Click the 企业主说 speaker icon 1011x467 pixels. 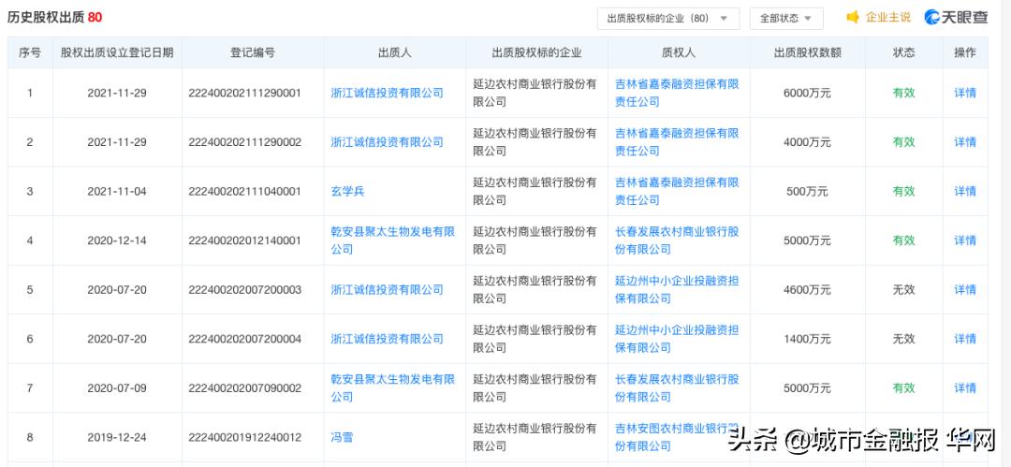coord(853,18)
